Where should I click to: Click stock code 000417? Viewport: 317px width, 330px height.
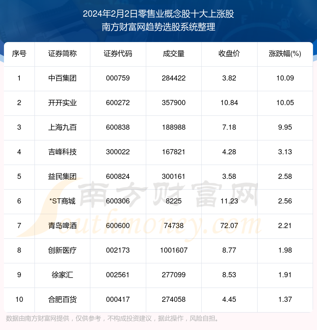(x=118, y=299)
